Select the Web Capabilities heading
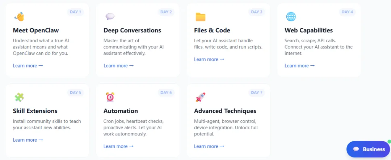Viewport: 391px width, 160px height. point(309,30)
